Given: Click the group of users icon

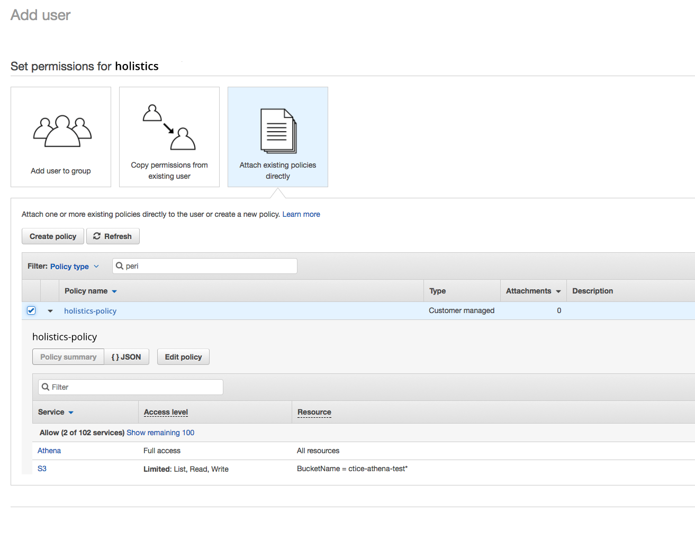Looking at the screenshot, I should (62, 131).
